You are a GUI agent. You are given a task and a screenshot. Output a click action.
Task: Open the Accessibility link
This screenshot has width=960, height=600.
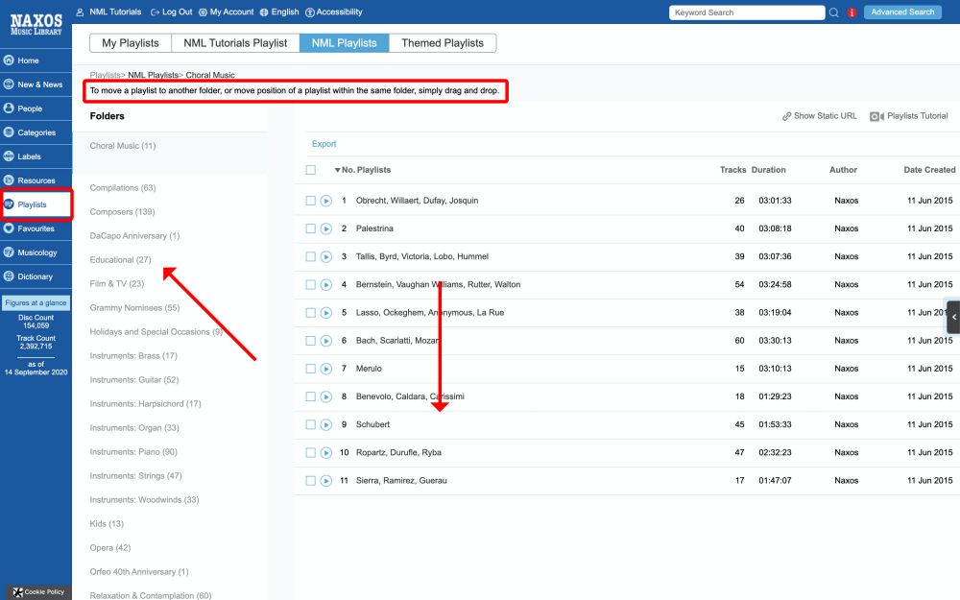[x=334, y=12]
